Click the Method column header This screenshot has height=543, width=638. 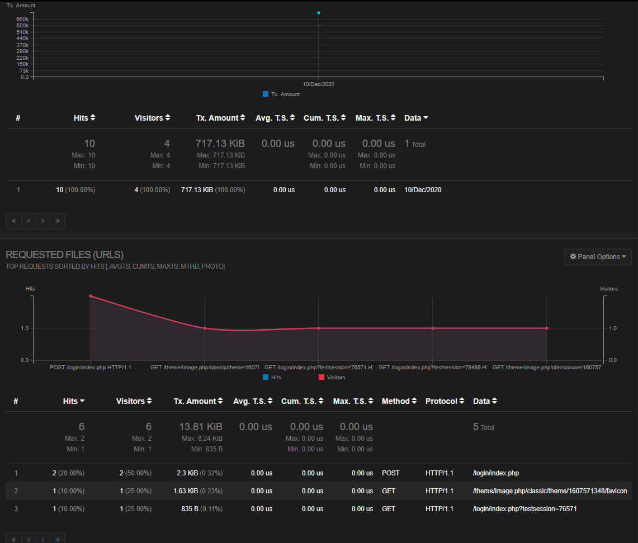[395, 401]
